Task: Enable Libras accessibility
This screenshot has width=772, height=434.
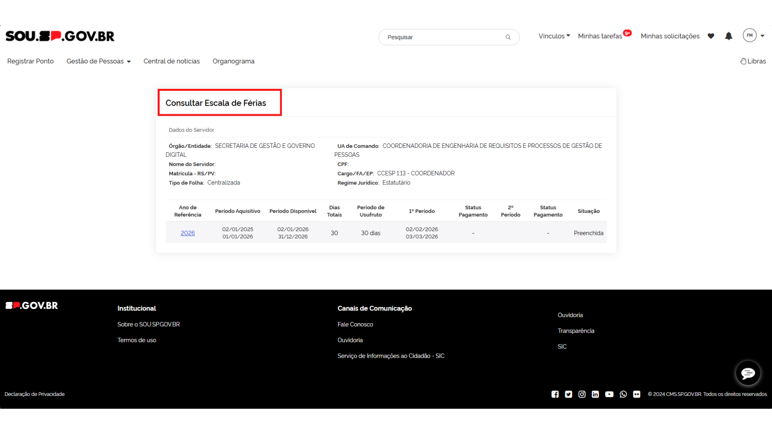Action: (x=753, y=61)
